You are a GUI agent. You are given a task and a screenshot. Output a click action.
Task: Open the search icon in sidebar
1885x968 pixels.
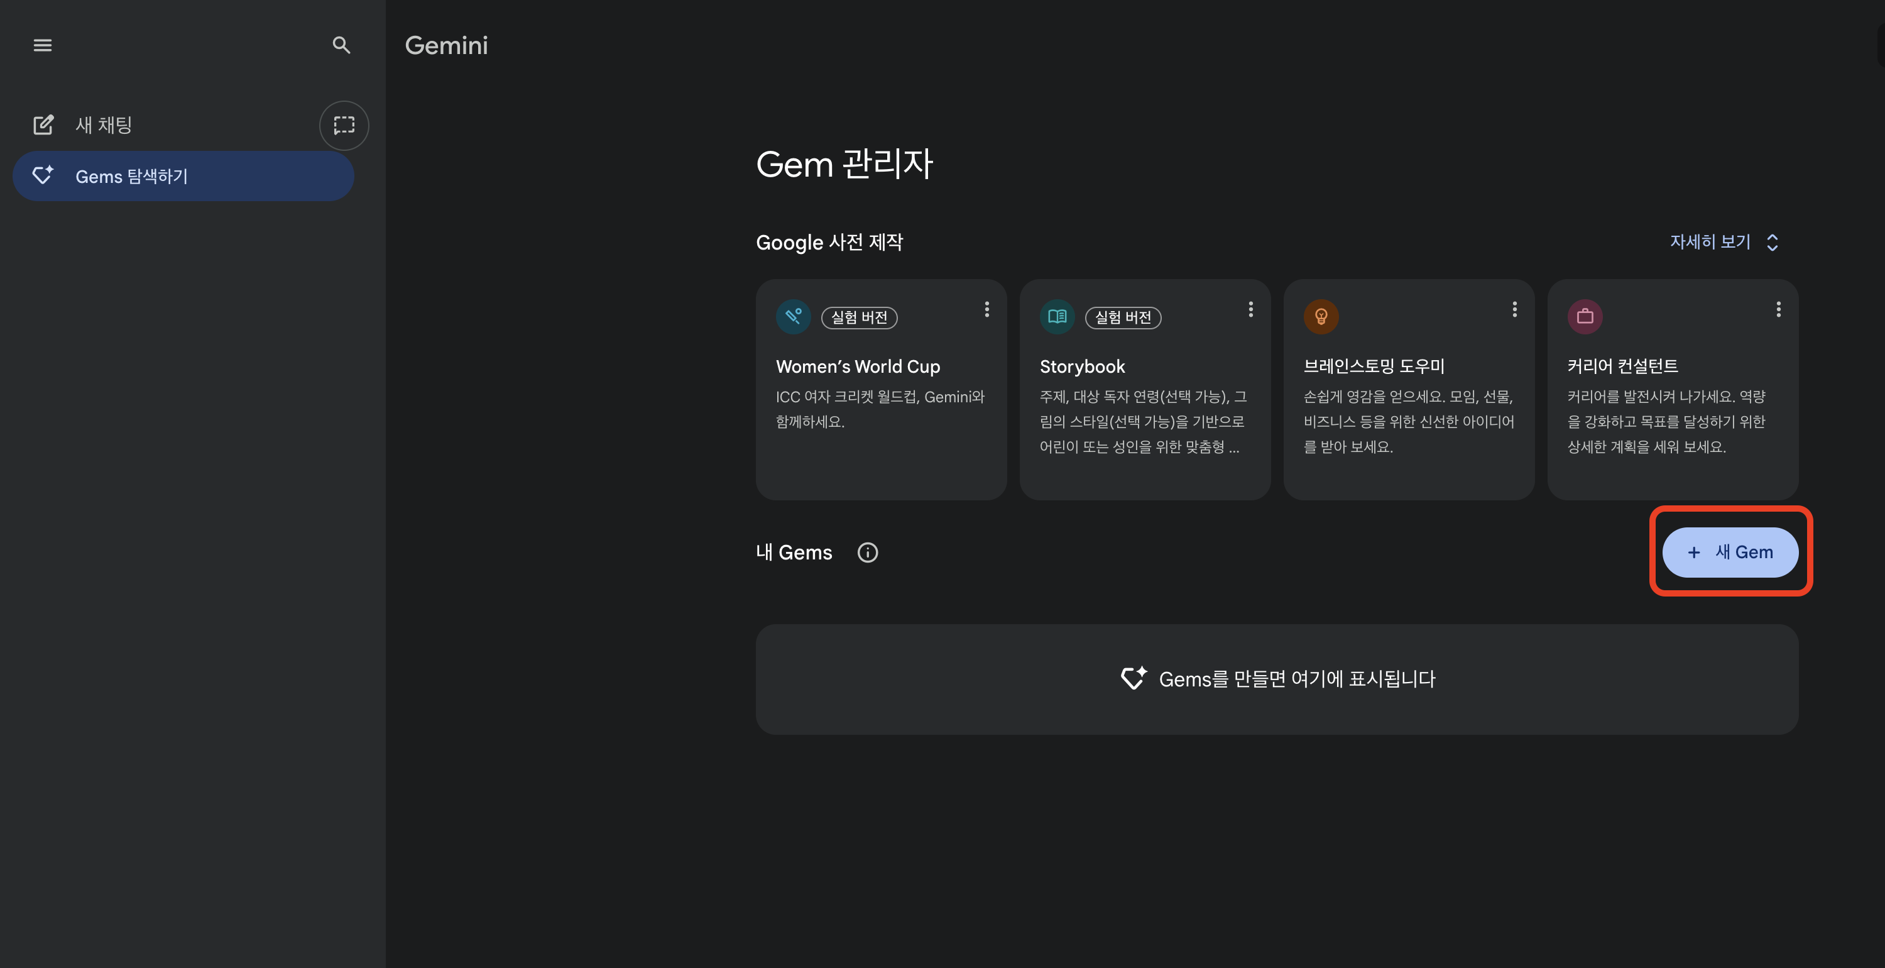click(341, 45)
